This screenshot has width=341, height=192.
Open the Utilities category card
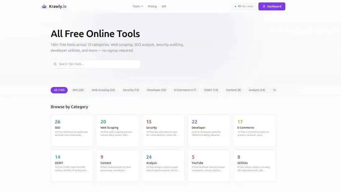tap(255, 165)
